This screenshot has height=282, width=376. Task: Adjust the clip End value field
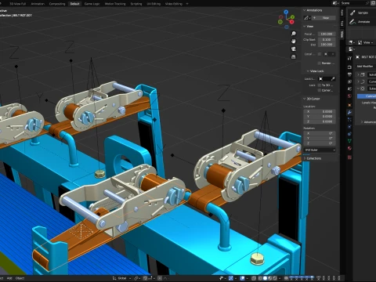327,45
